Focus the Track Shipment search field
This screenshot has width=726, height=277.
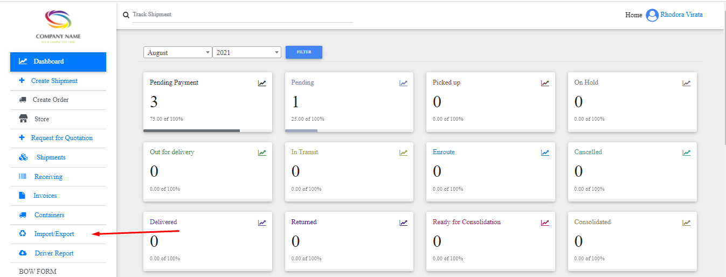[243, 15]
